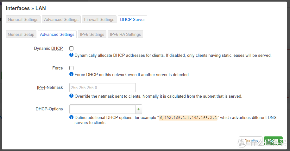
Task: Open the Firewall Settings tab
Action: tap(99, 19)
